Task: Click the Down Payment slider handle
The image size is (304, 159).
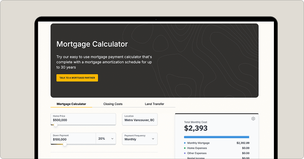Action: tap(65, 144)
